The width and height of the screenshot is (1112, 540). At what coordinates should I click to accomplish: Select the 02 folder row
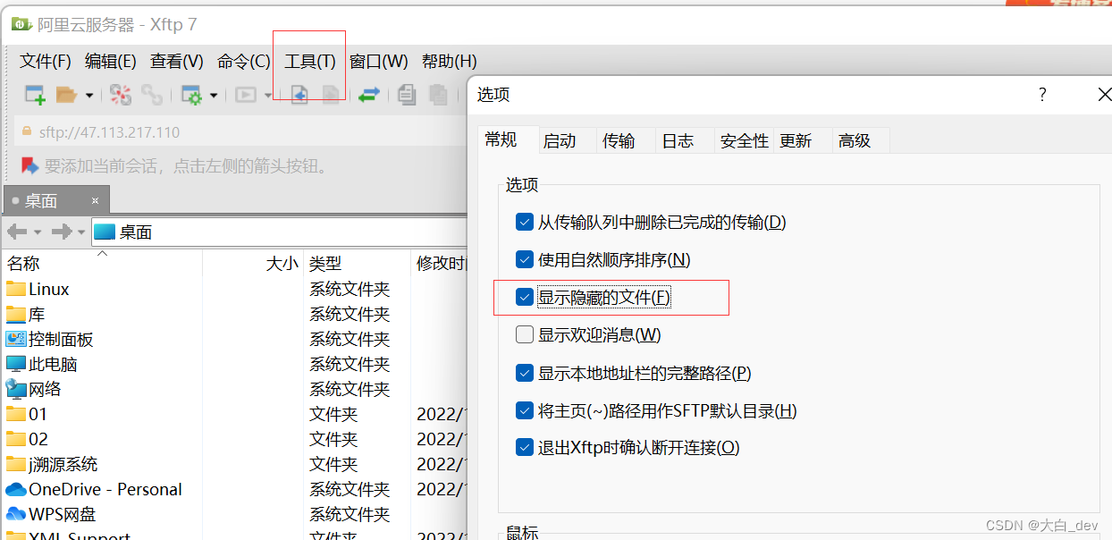pyautogui.click(x=234, y=439)
